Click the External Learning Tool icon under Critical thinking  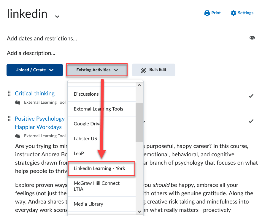(18, 102)
